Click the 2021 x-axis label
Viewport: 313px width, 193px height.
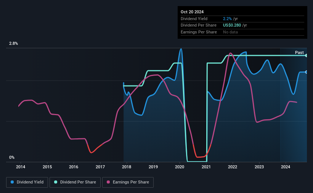pos(206,167)
